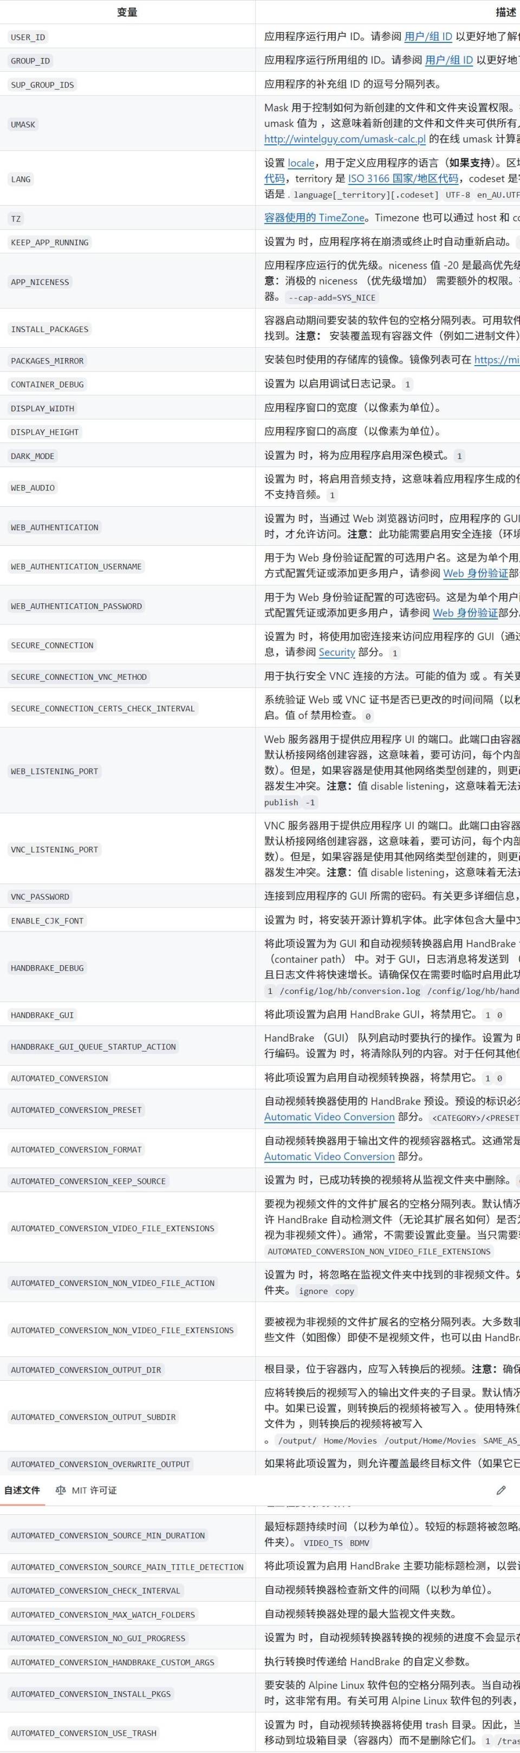Select AUTOMATED_CONVERSION_OUTPUT_DIR variable name
Viewport: 520px width, 1753px height.
coord(86,1369)
